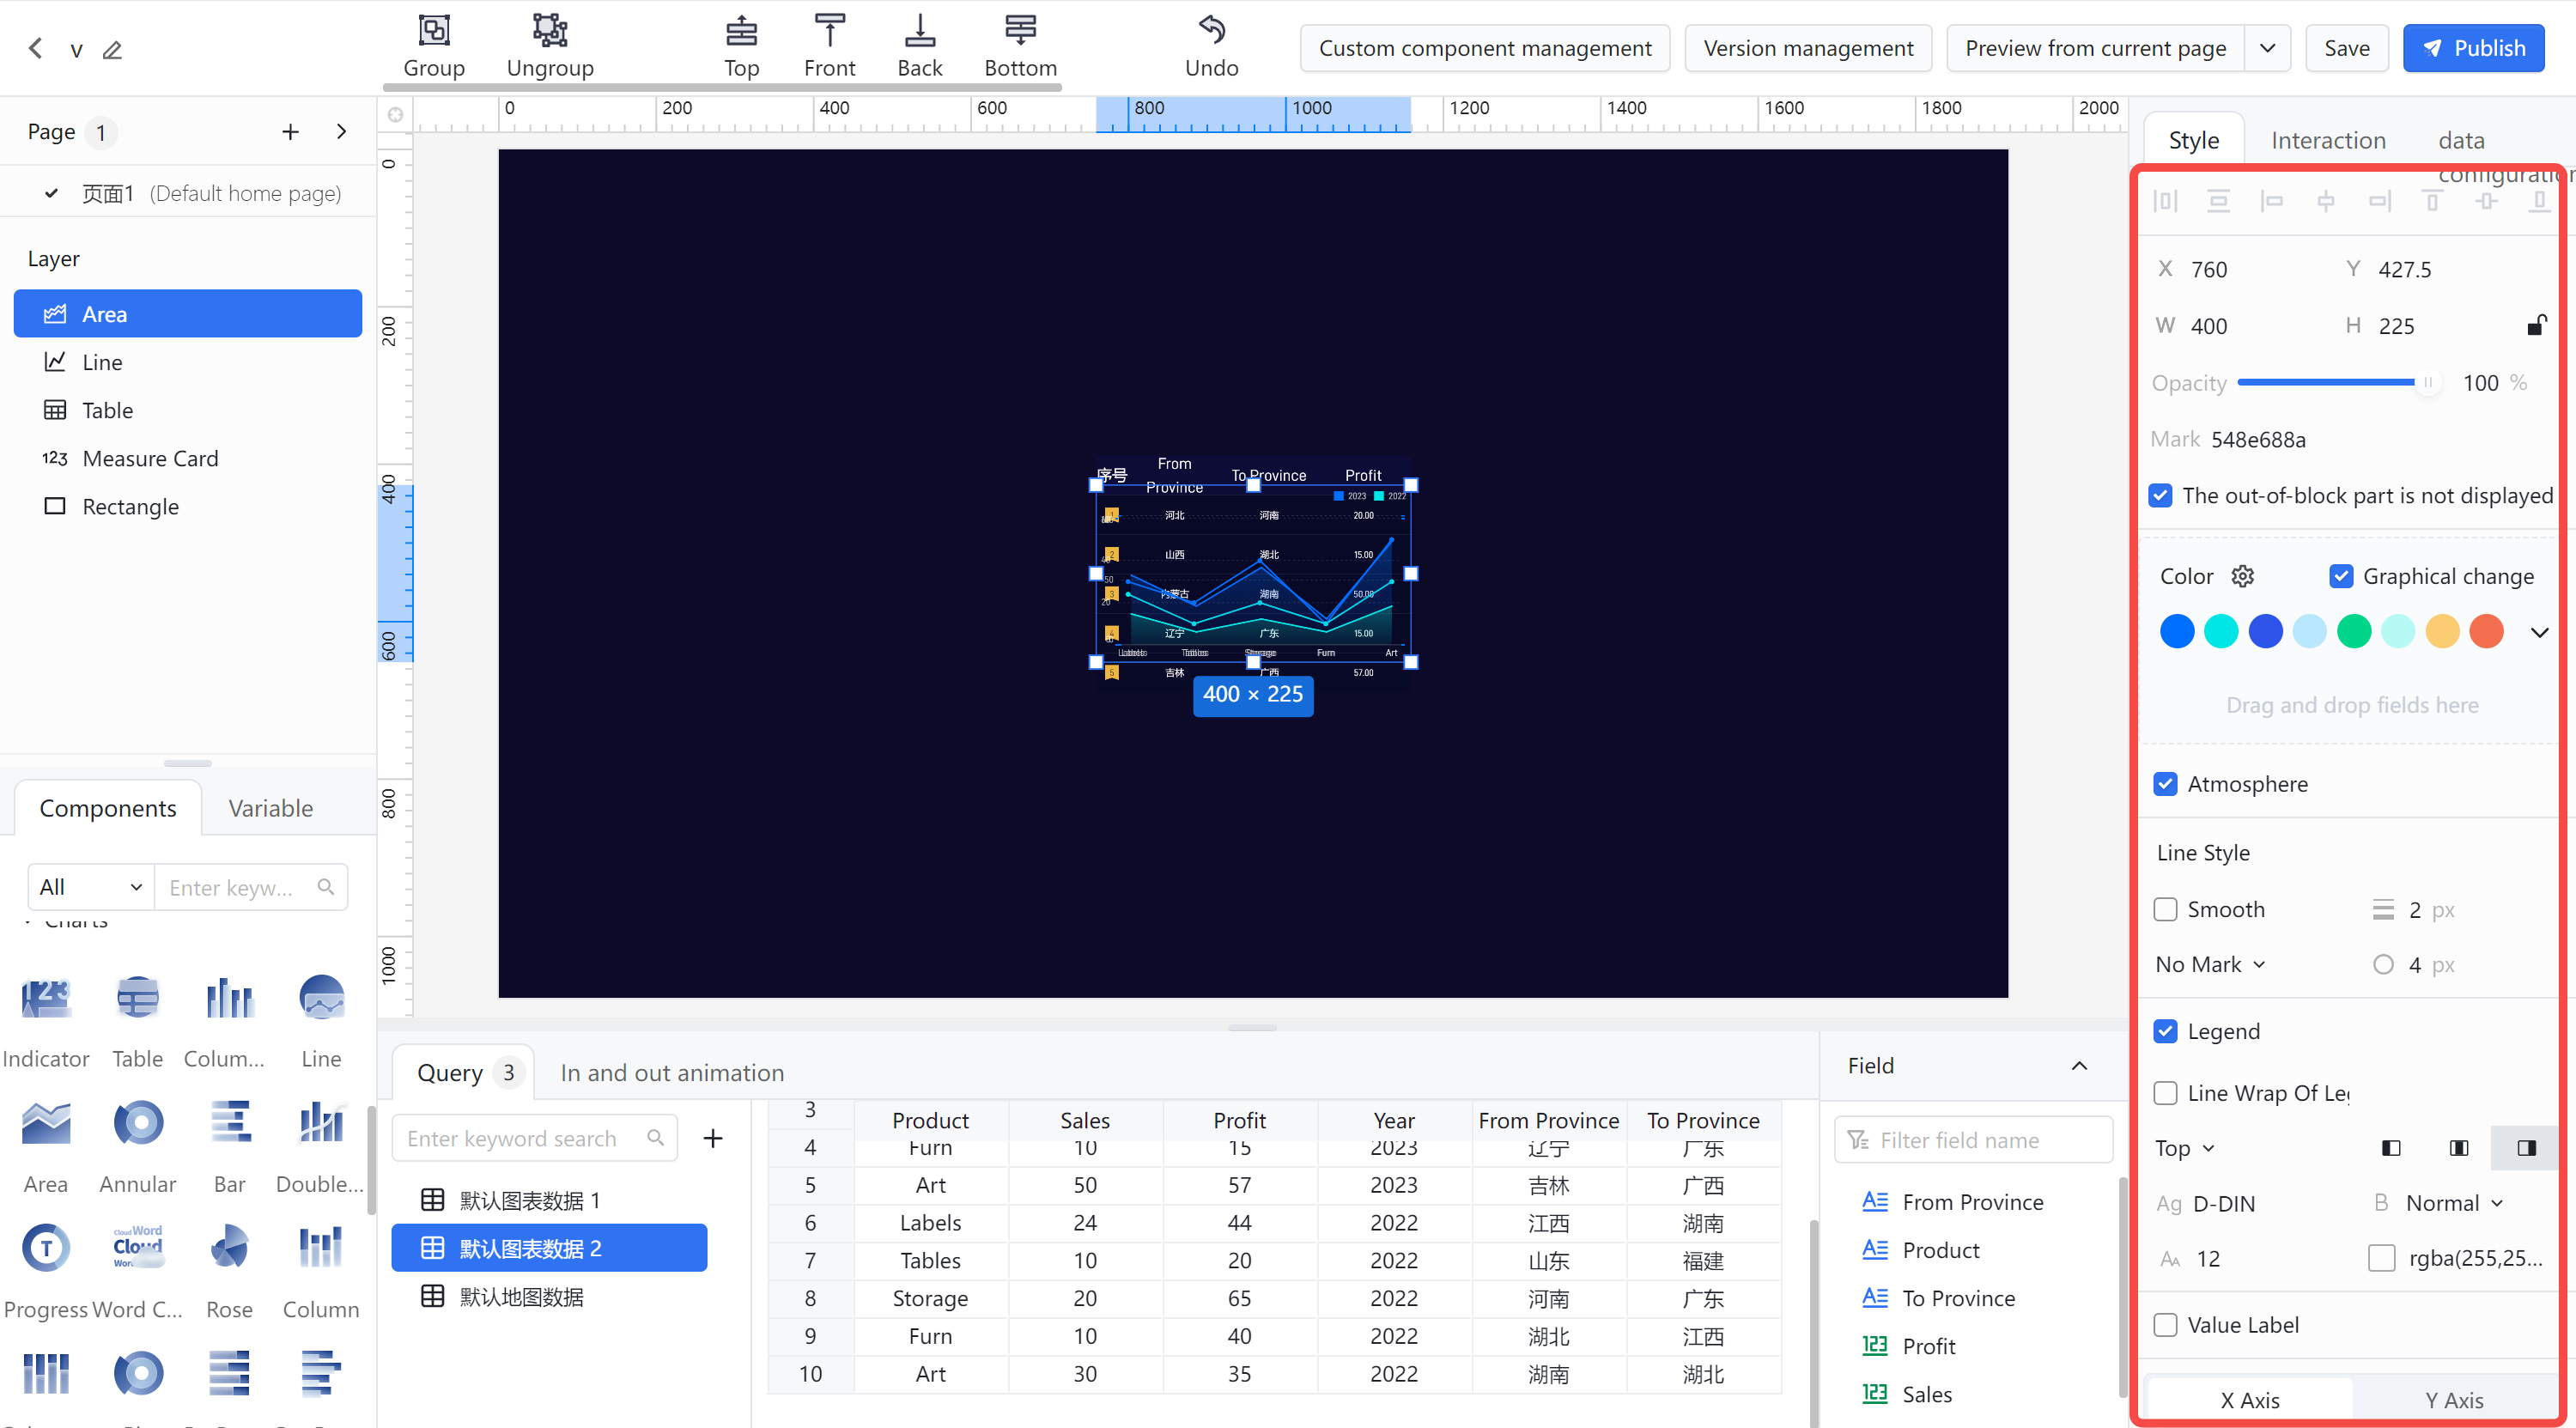
Task: Enable the Smooth line checkbox
Action: pos(2165,909)
